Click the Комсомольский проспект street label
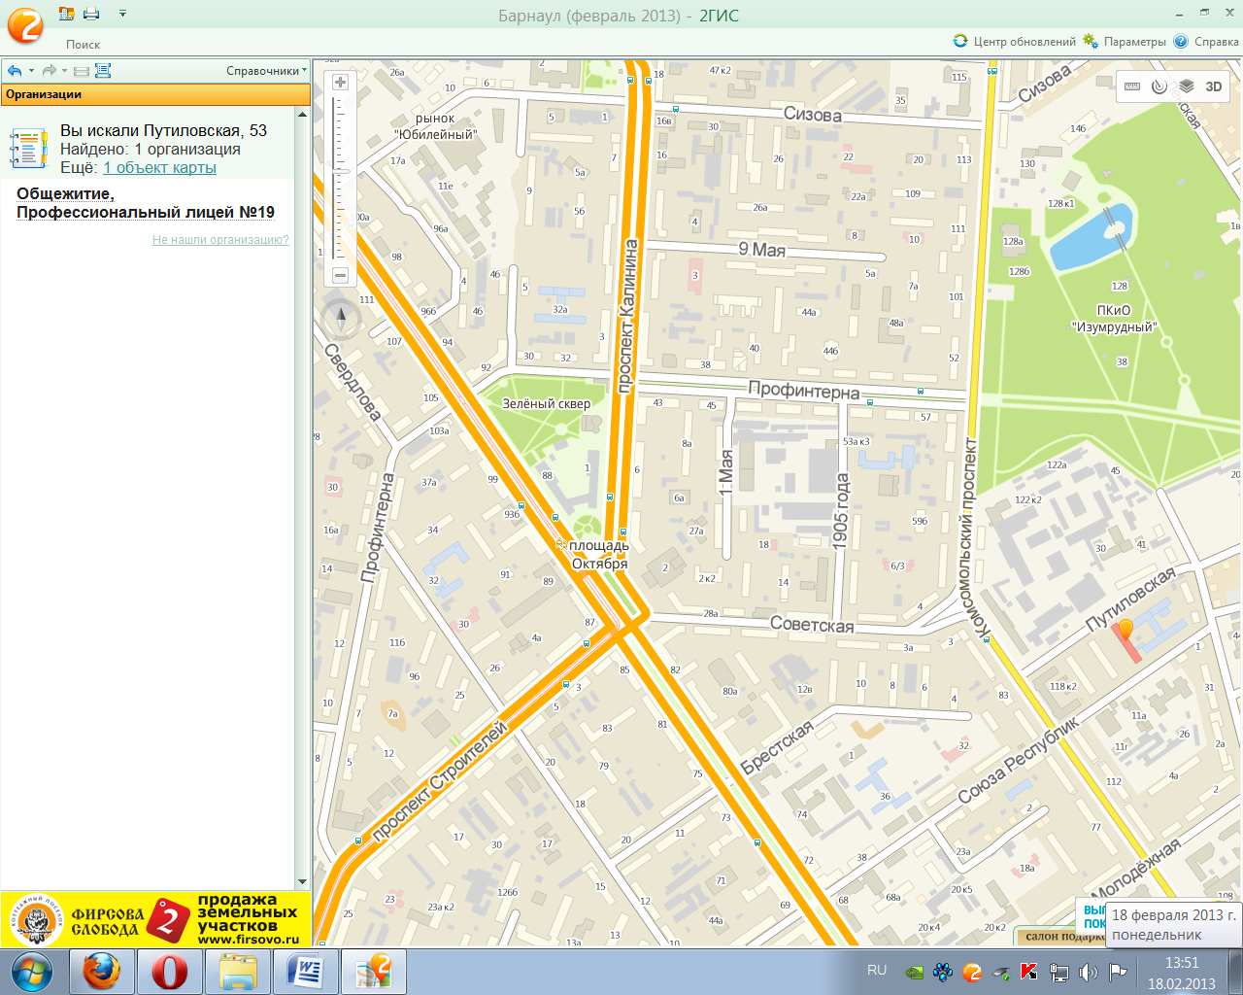1243x995 pixels. coord(974,539)
